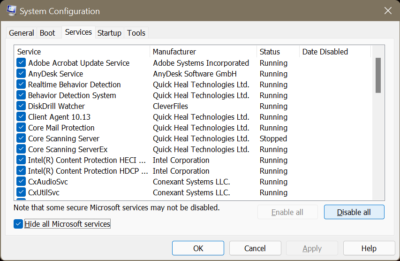Image resolution: width=400 pixels, height=261 pixels.
Task: Switch to the General tab
Action: 22,33
